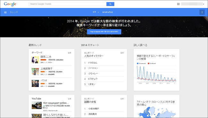
Task: Click the 筋トレしながら大食いし... video thumbnail
Action: pos(36,116)
